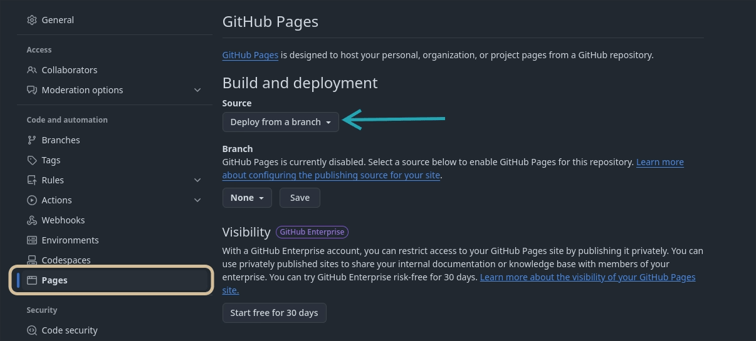Click the Rules icon in sidebar
Image resolution: width=756 pixels, height=341 pixels.
[x=32, y=180]
